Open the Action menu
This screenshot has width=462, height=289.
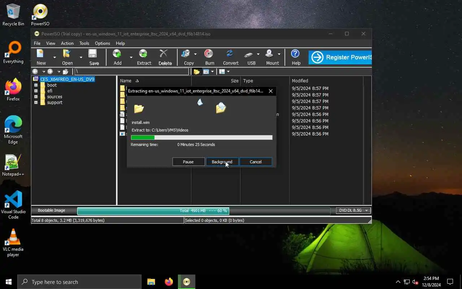[67, 43]
